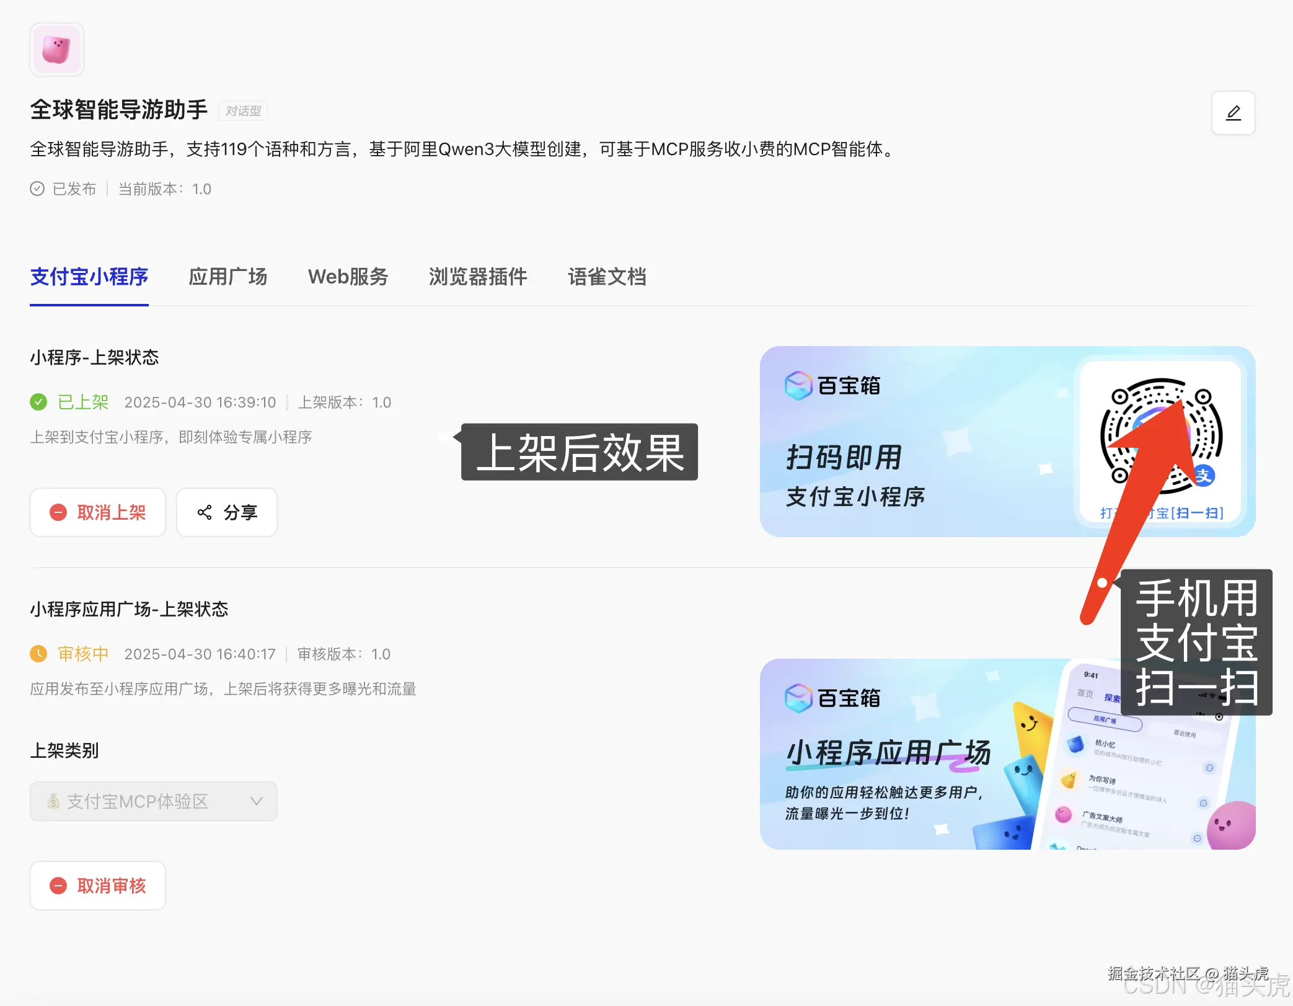
Task: Click the 取消审核 button
Action: pos(97,886)
